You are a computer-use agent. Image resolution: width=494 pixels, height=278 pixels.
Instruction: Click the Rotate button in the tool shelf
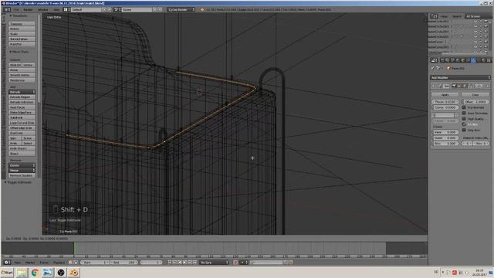pyautogui.click(x=22, y=29)
